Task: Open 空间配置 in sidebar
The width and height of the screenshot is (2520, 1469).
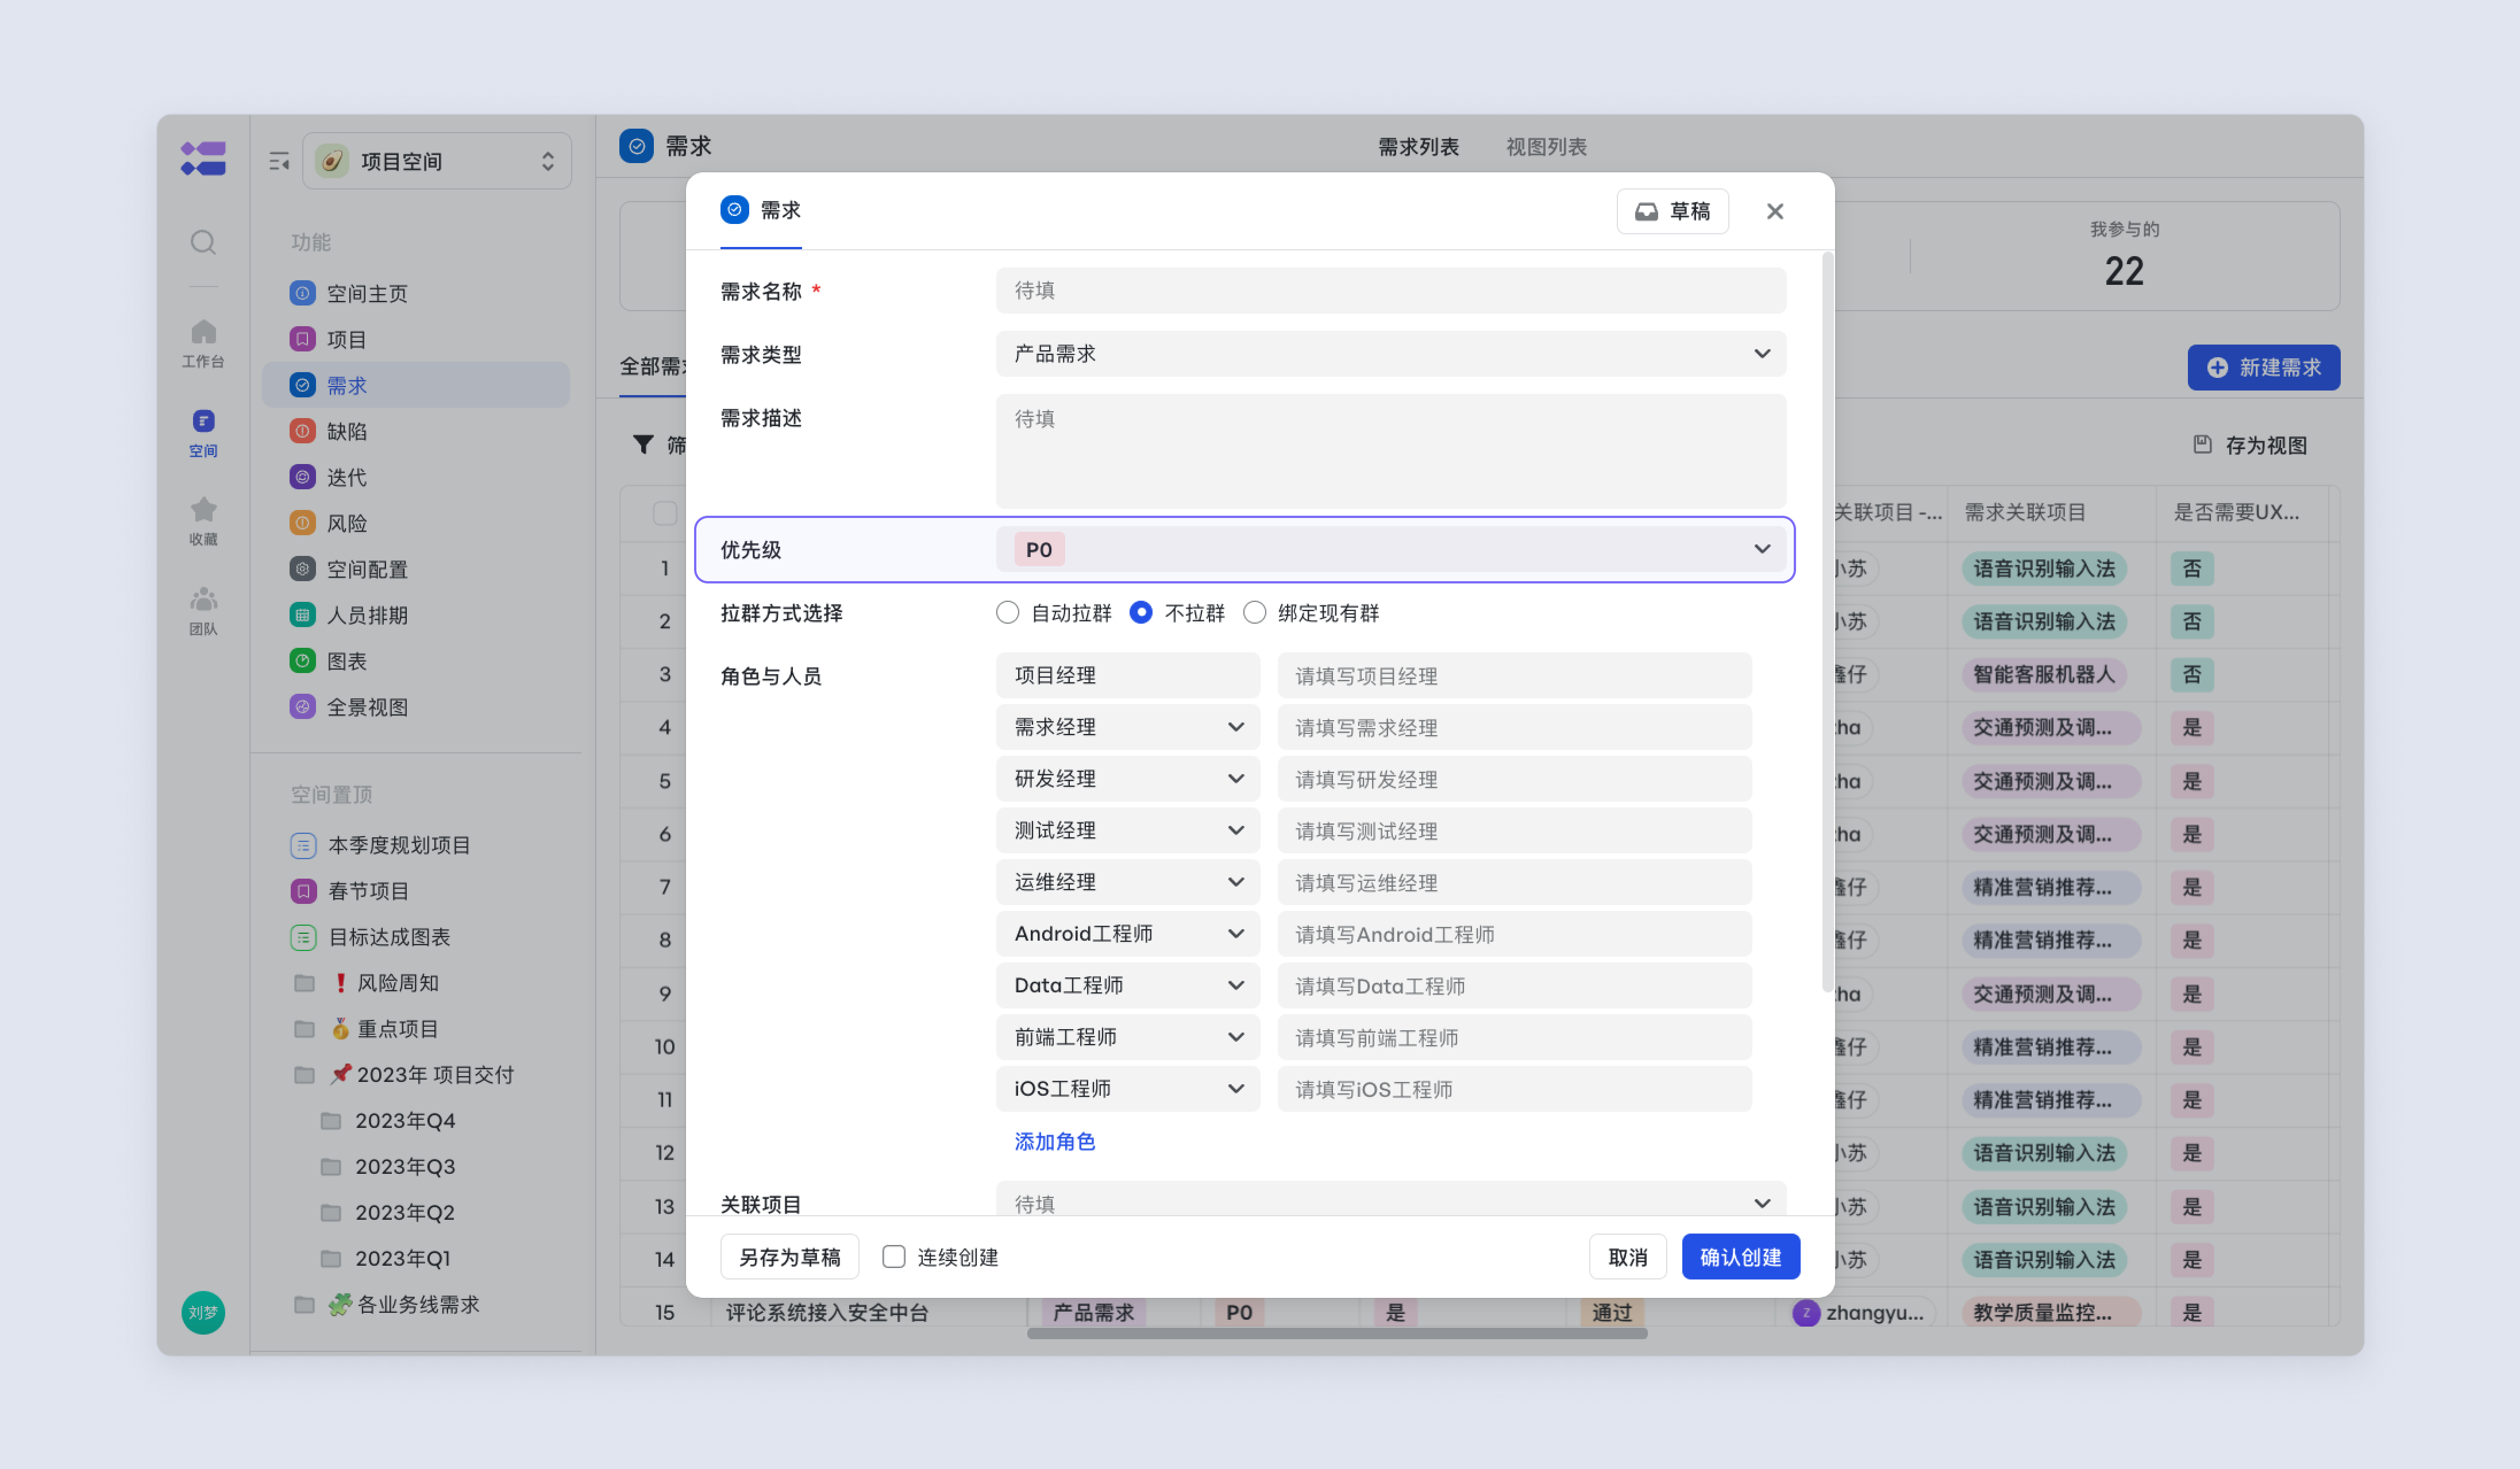Action: tap(416, 569)
